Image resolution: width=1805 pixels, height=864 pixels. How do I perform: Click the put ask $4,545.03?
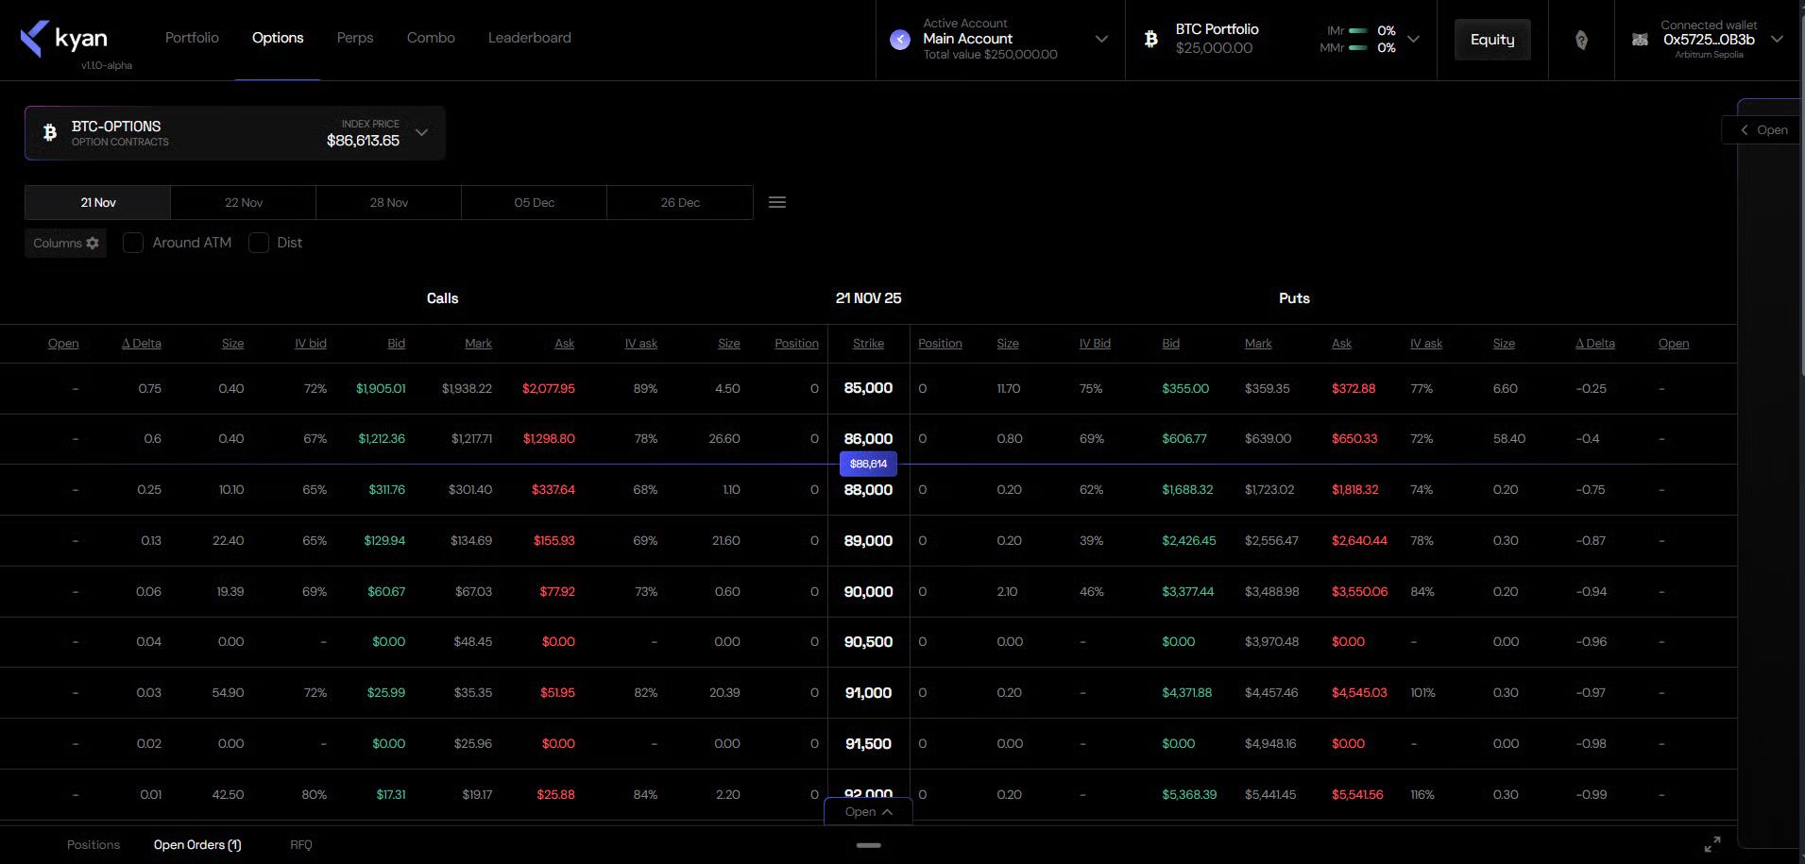(x=1359, y=693)
